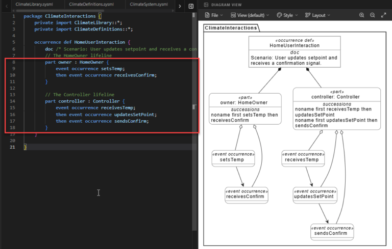This screenshot has width=392, height=249.
Task: Select the sendsConfirm event occurrence node
Action: [332, 232]
